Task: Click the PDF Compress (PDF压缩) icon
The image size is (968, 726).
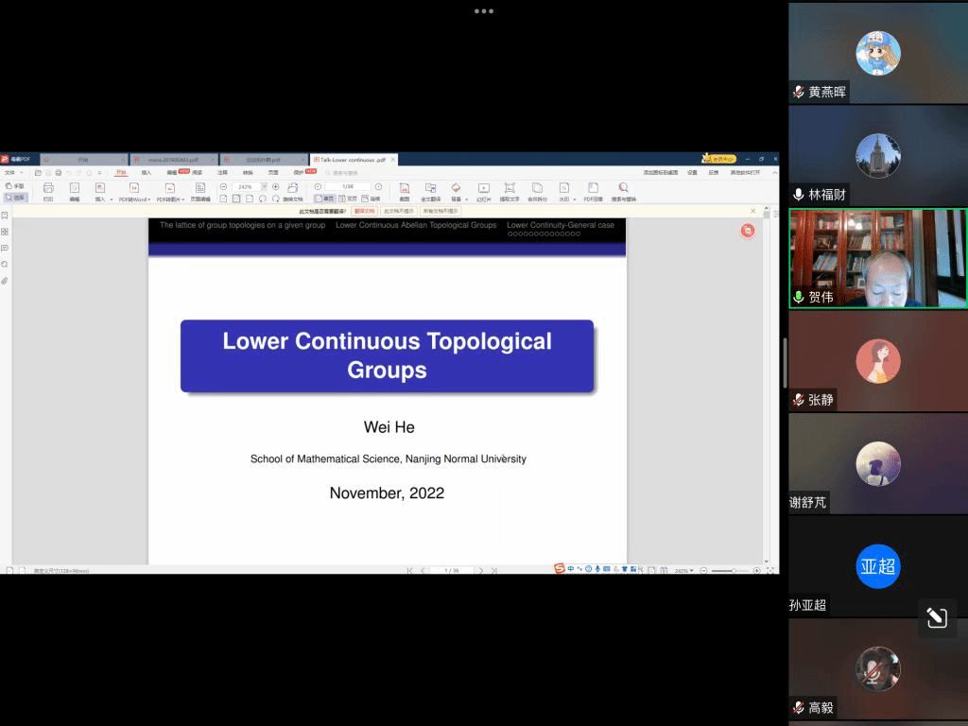Action: click(593, 191)
